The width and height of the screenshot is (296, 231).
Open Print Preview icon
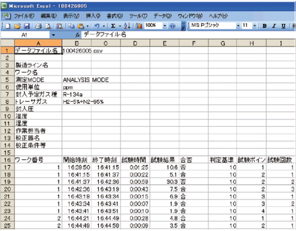(x=48, y=26)
